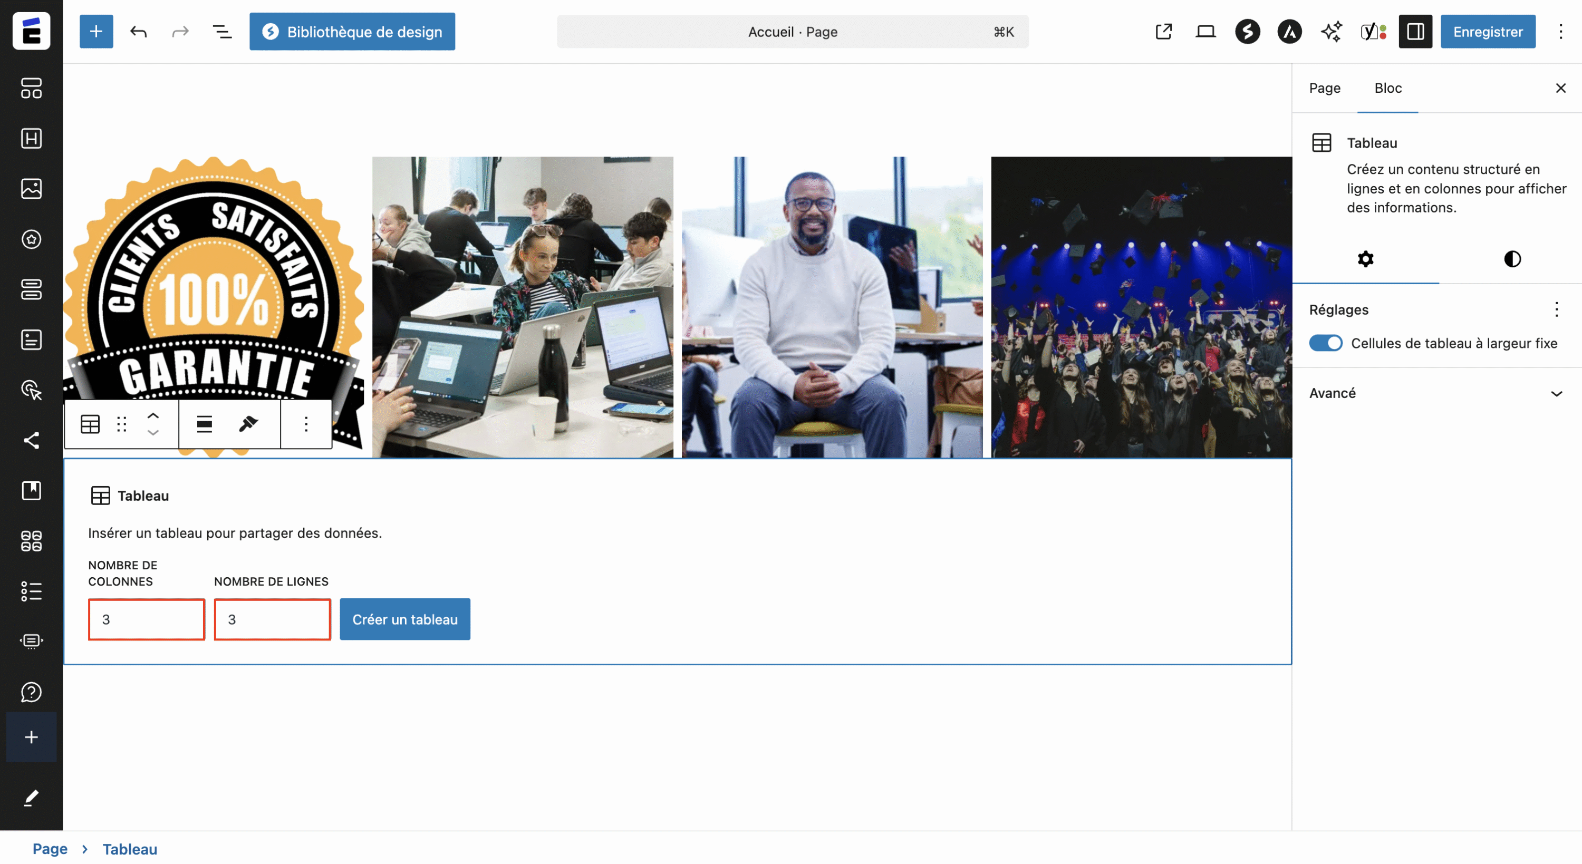This screenshot has height=864, width=1582.
Task: Open the document overview list icon
Action: (221, 31)
